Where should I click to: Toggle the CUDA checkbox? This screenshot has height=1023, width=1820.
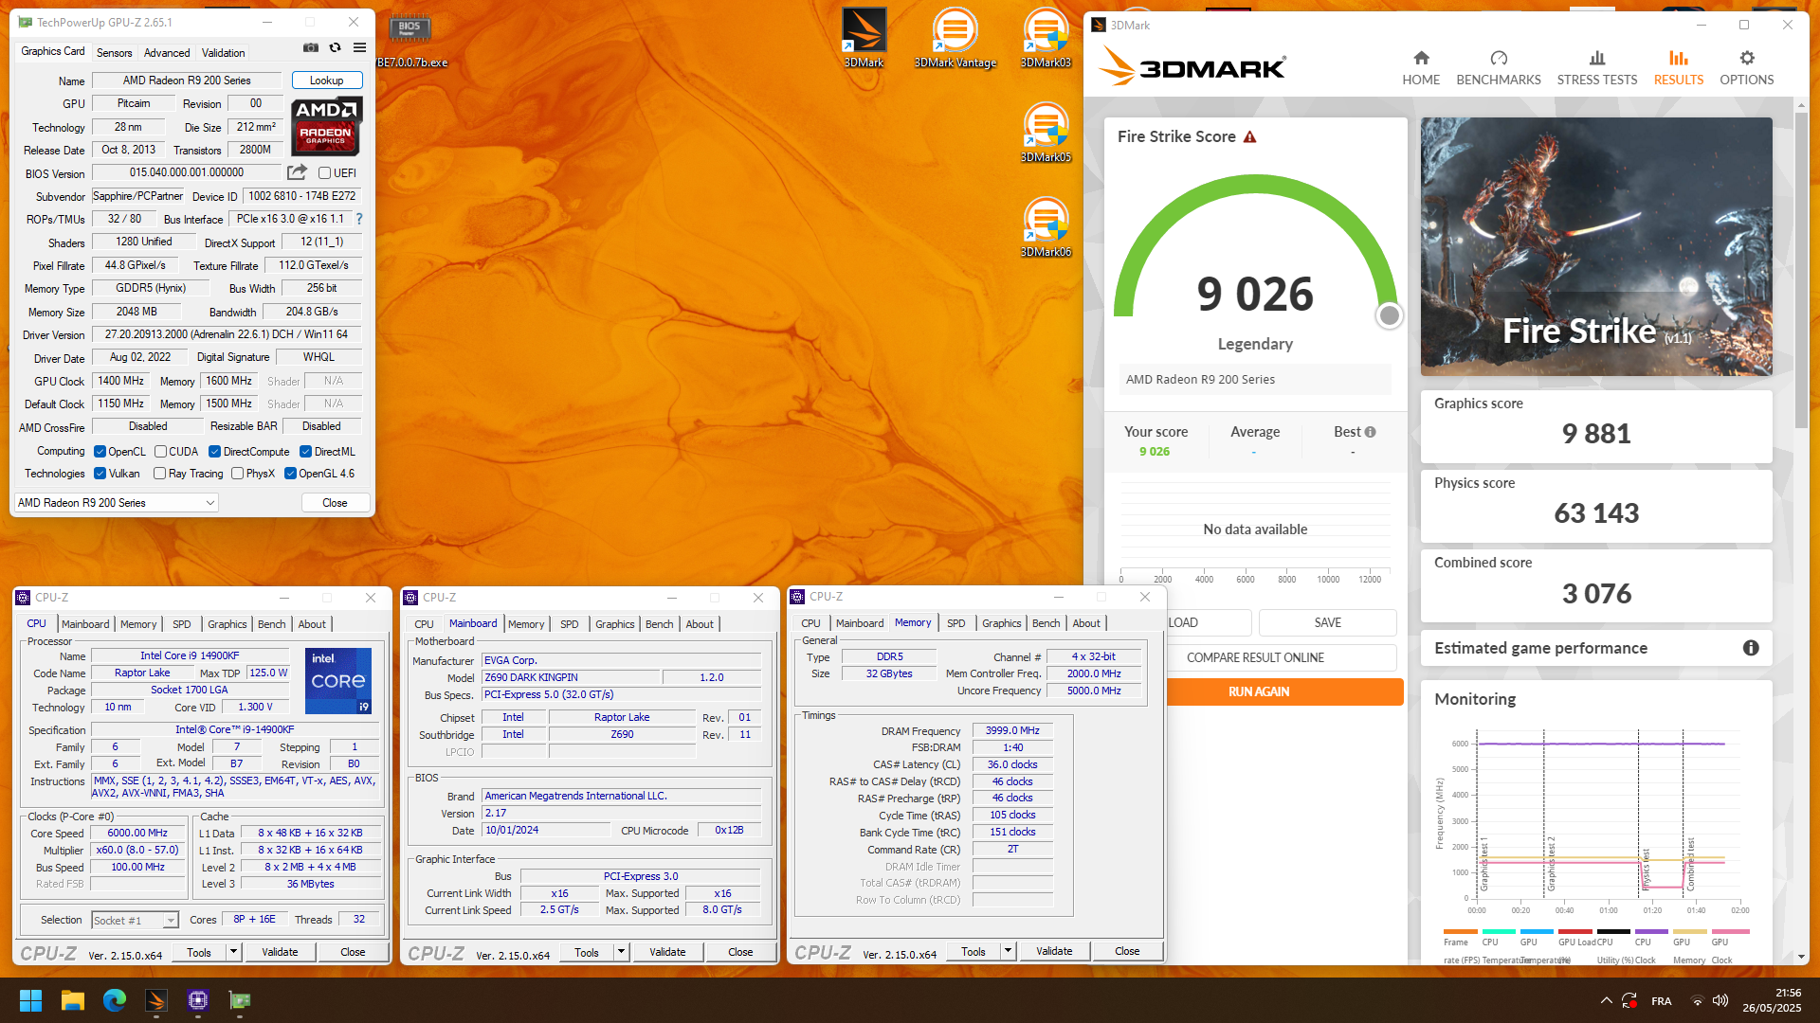[160, 452]
